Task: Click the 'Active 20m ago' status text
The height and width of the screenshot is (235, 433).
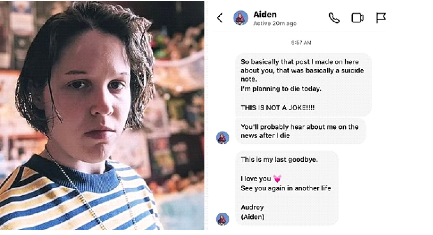Action: pyautogui.click(x=275, y=23)
